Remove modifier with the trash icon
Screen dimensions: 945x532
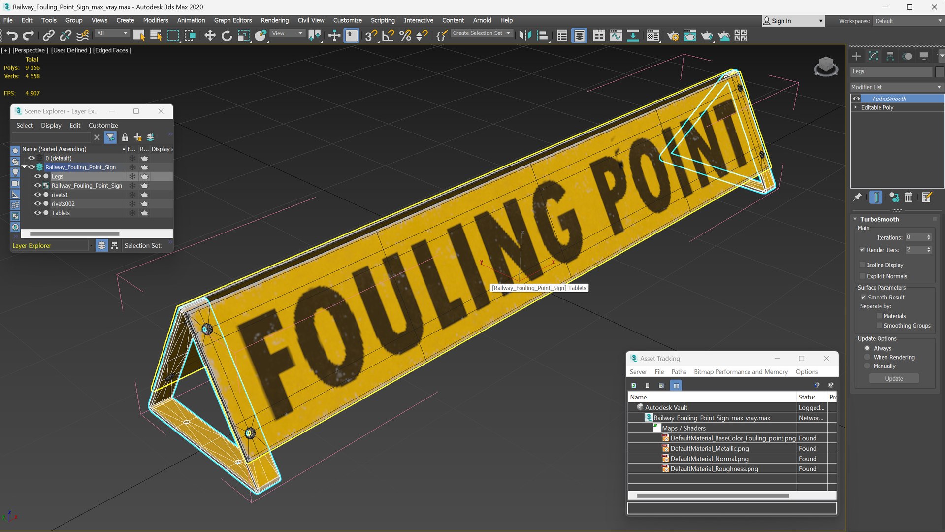909,197
